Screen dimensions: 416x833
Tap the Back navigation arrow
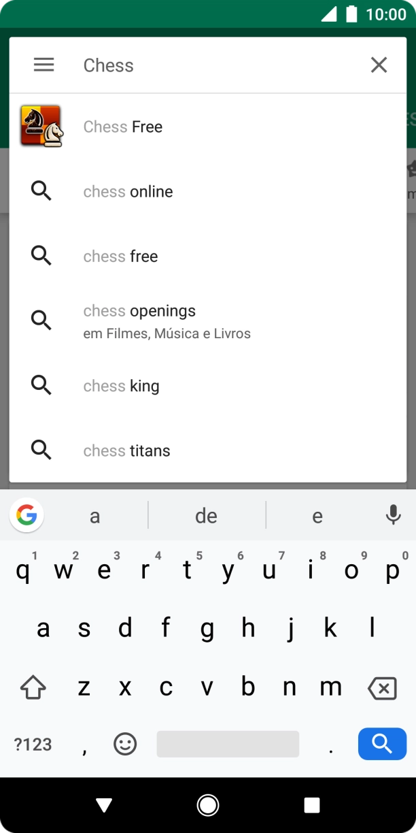click(x=104, y=804)
